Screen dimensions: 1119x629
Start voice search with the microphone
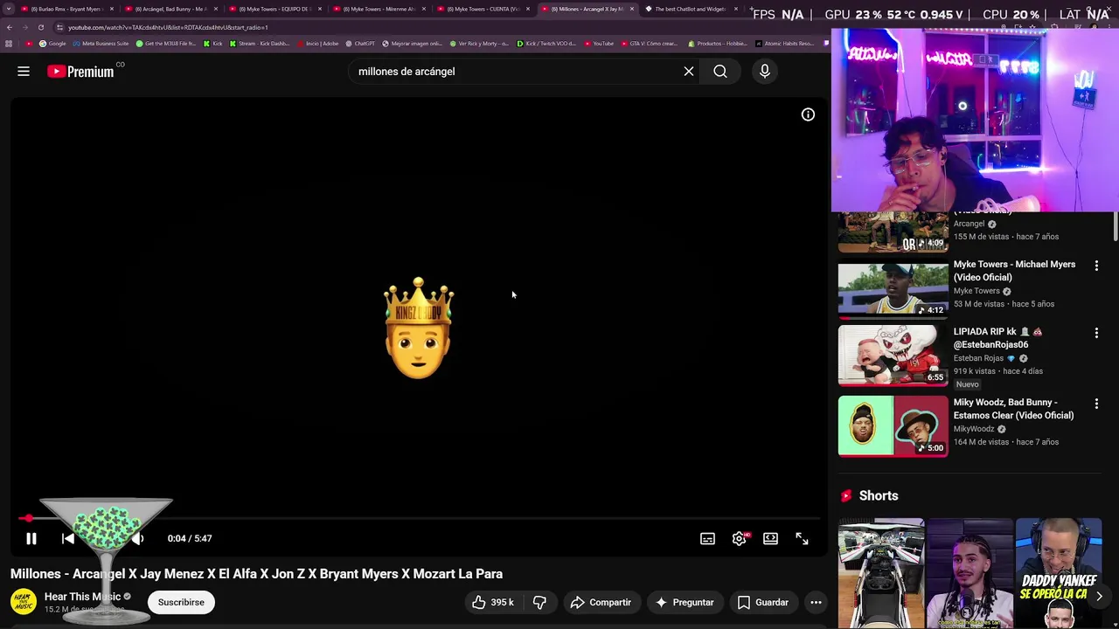point(765,72)
